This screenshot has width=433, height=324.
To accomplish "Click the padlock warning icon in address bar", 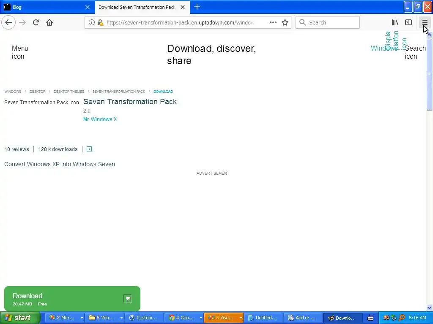I will [x=100, y=23].
